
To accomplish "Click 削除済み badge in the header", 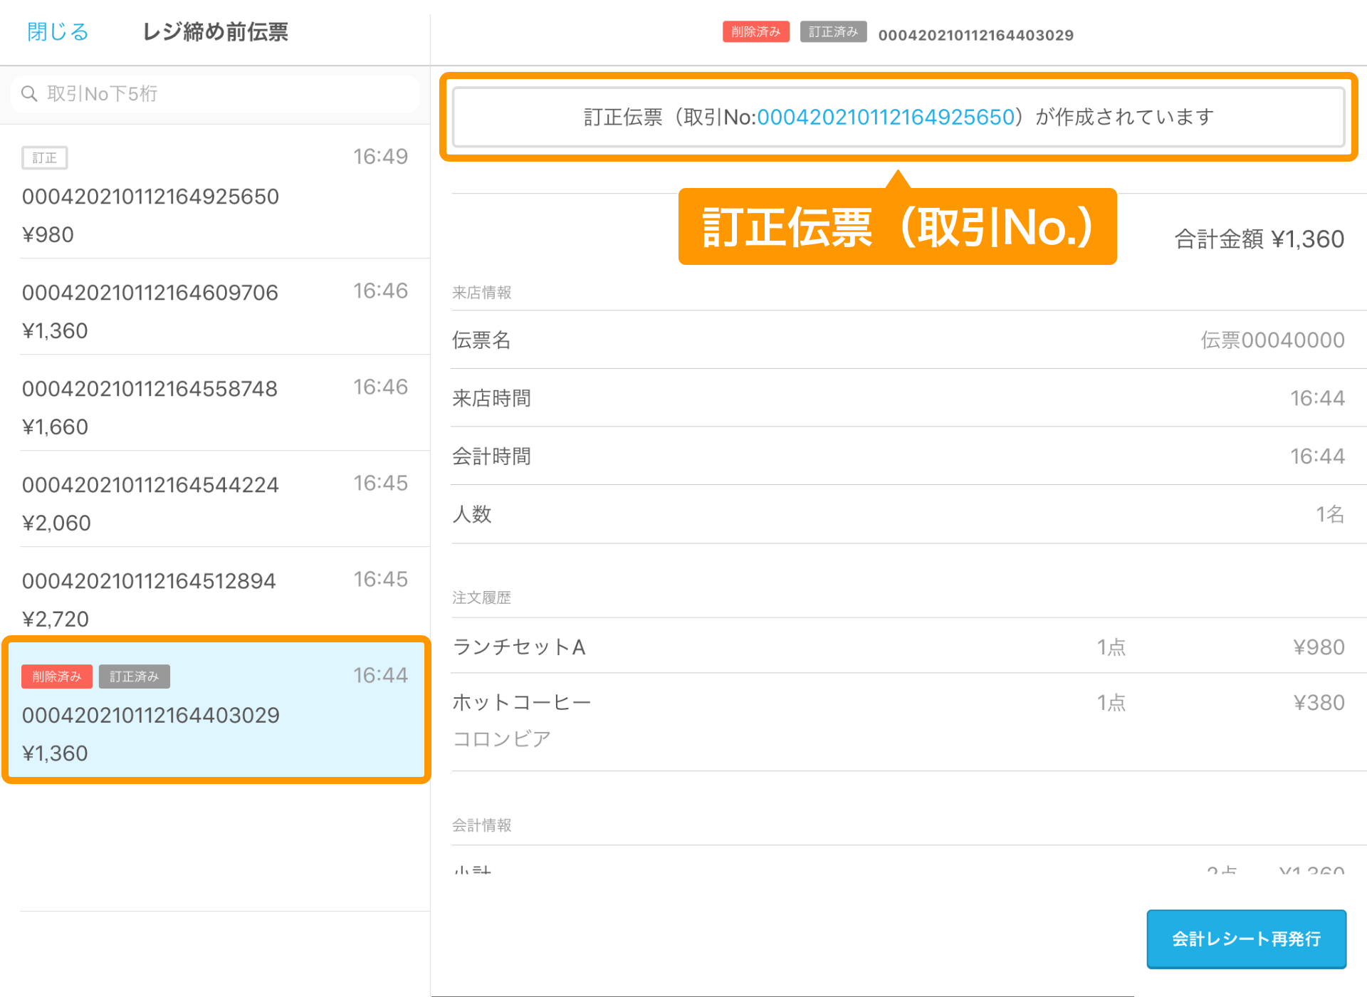I will [756, 32].
